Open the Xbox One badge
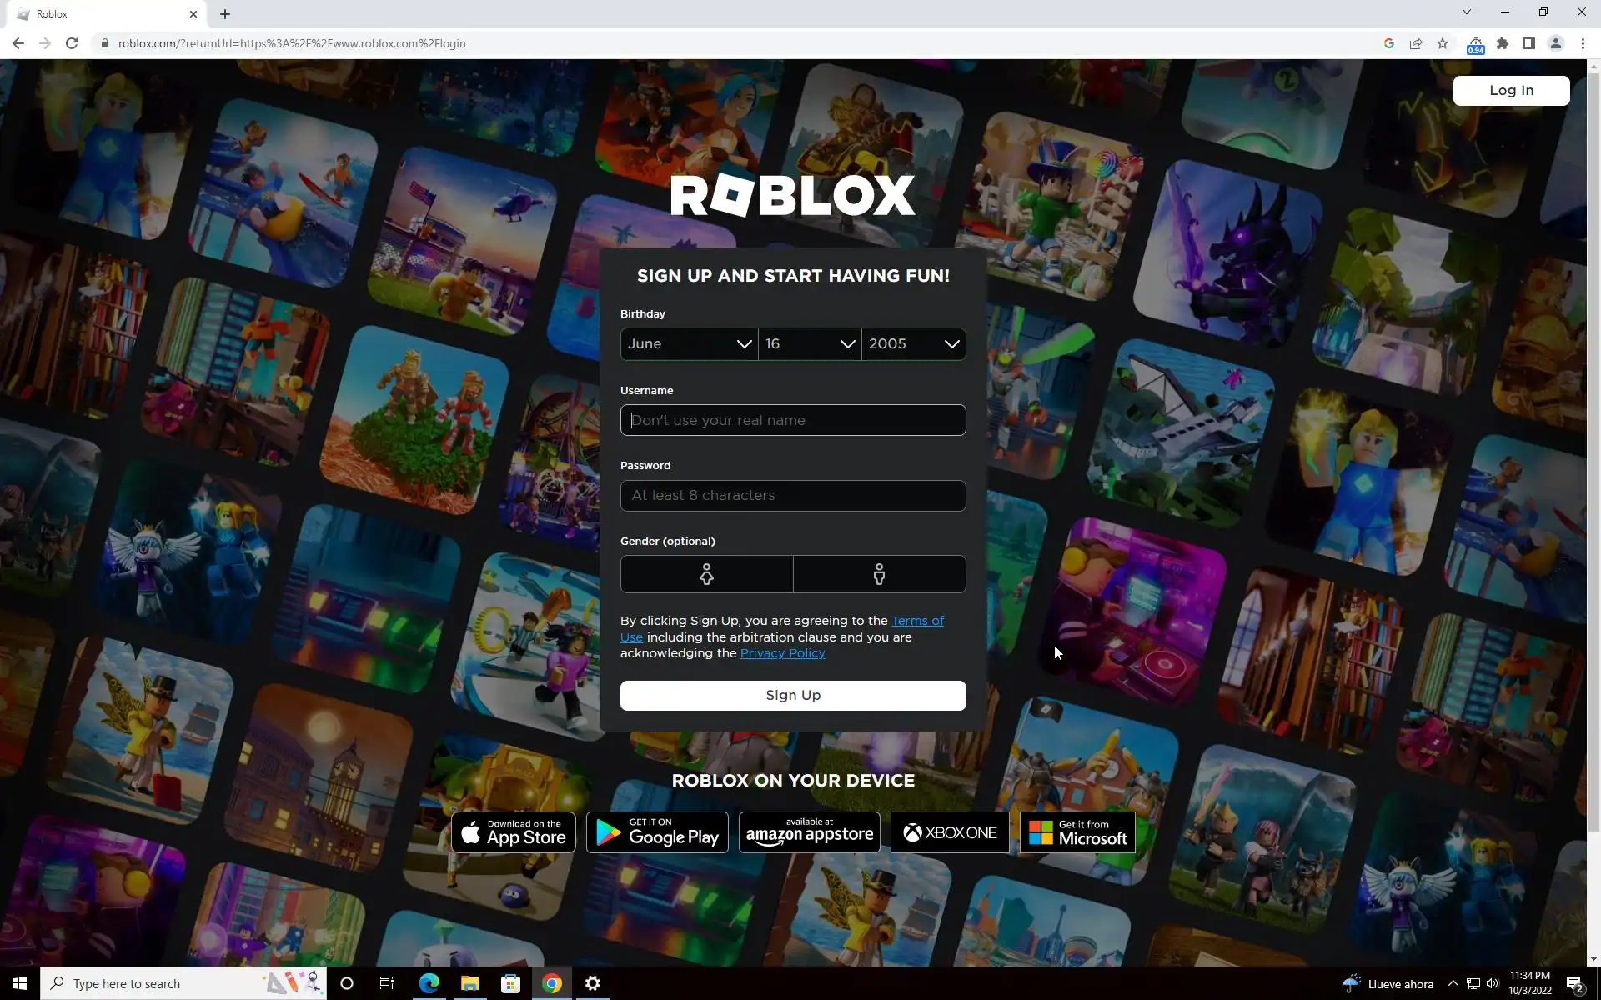Screen dimensions: 1601x1000 [x=950, y=832]
